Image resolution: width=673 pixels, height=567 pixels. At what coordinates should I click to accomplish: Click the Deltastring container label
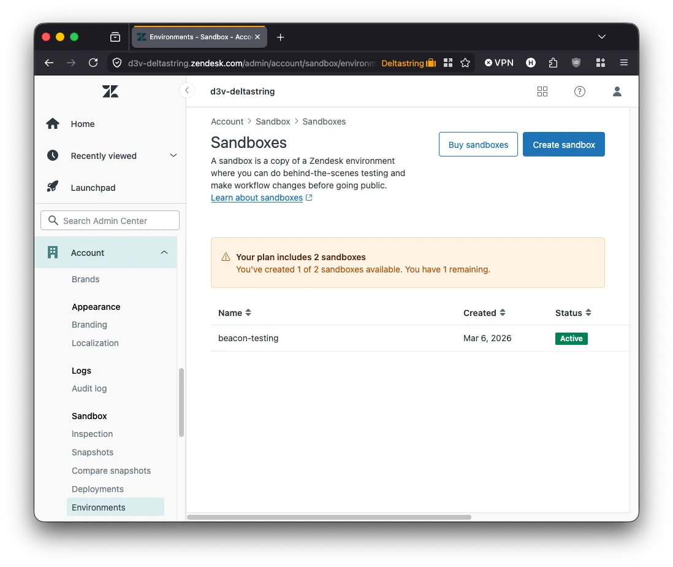click(409, 63)
